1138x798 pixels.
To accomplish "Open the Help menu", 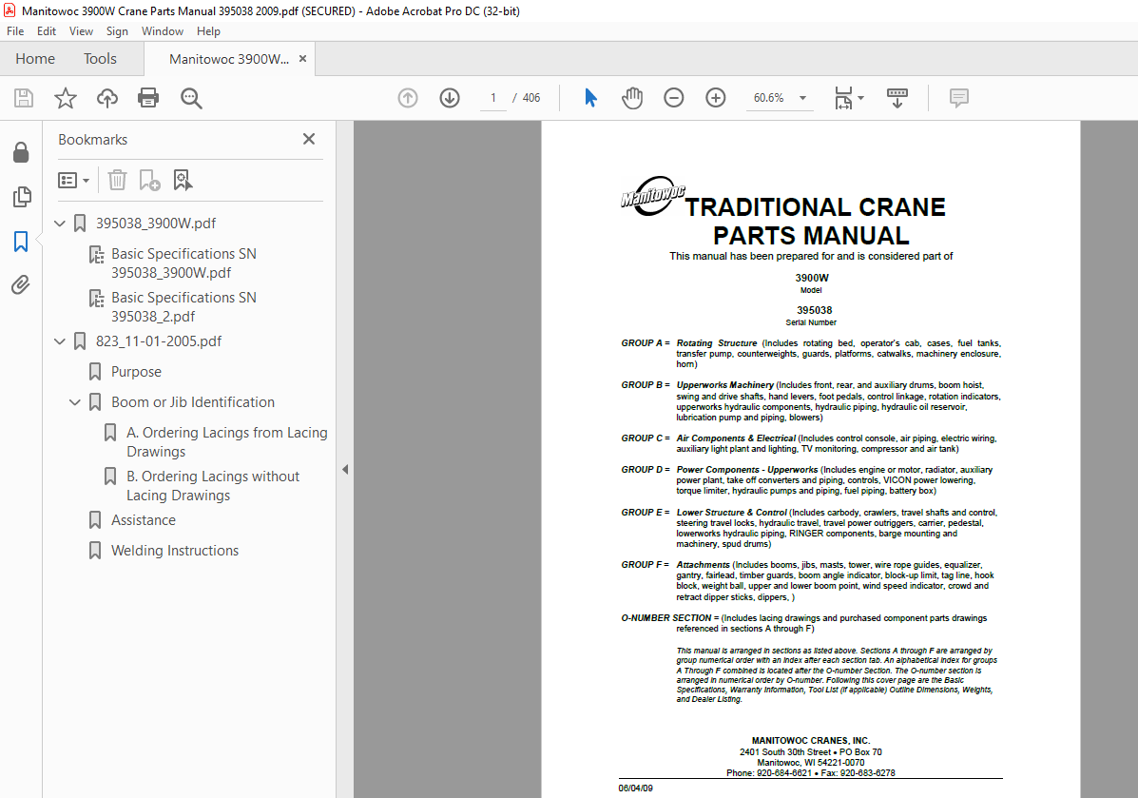I will (208, 31).
